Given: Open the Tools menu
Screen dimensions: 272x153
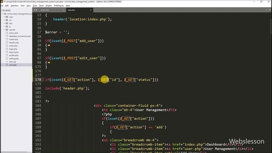Looking at the screenshot, I should click(x=41, y=6).
